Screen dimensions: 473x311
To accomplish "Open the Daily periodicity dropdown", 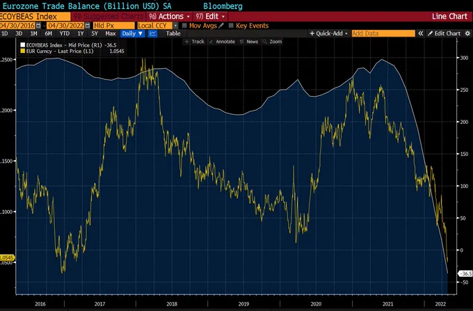I will pos(132,33).
